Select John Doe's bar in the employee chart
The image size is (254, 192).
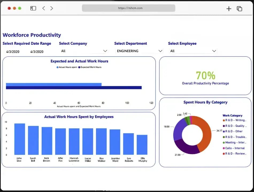coord(19,139)
